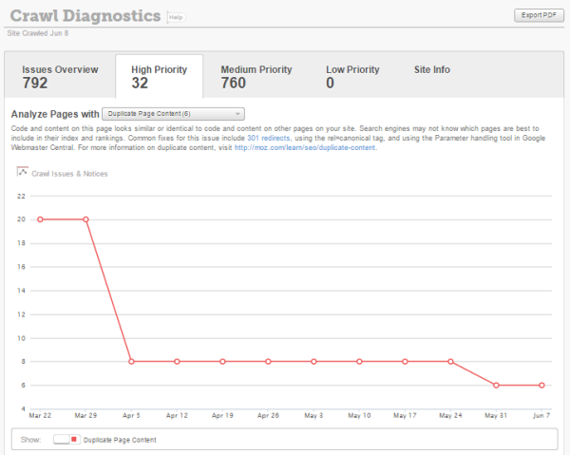
Task: Click the 'Duplicate Page Content' legend label
Action: 120,440
